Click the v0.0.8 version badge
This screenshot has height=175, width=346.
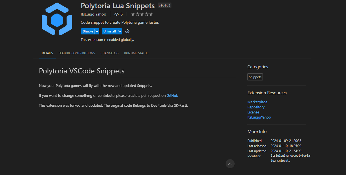[x=164, y=5]
